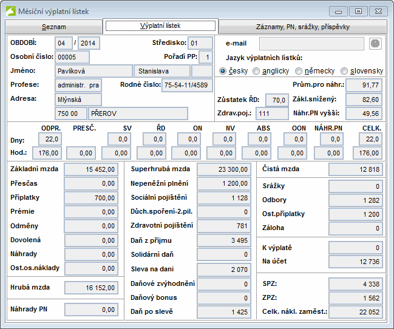The width and height of the screenshot is (394, 329).
Task: Click the round icon button beside e-mail field
Action: pos(376,44)
